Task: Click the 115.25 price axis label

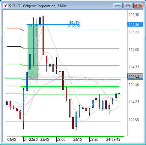Action: (134, 32)
